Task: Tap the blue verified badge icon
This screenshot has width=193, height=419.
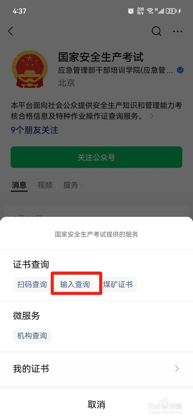Action: [x=180, y=70]
